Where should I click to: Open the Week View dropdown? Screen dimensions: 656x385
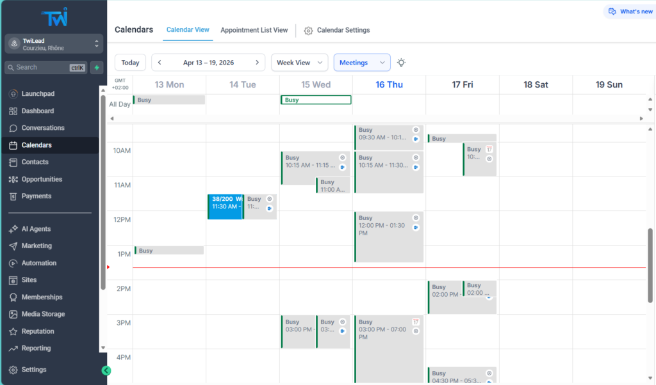(x=299, y=62)
